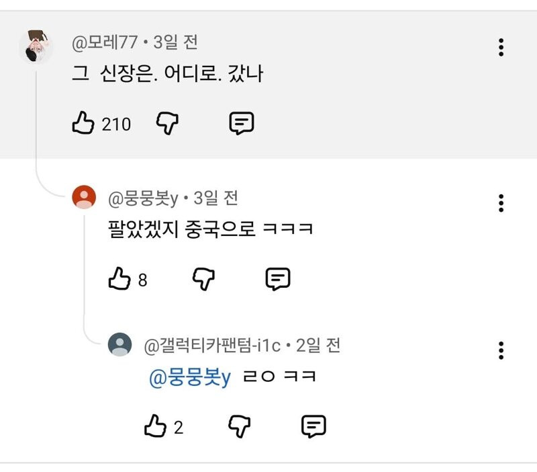Dislike @갤럭티카팬텀-i1c's reply
Screen dimensions: 537x472
(240, 426)
